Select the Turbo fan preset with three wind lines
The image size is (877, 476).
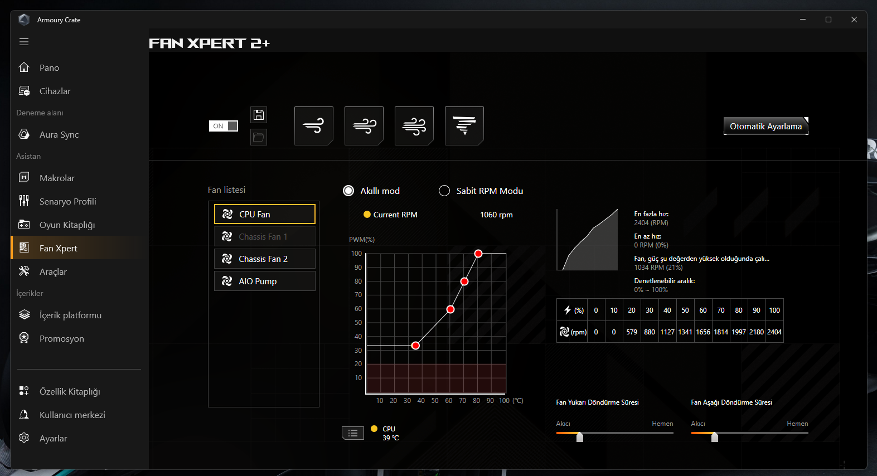(414, 126)
